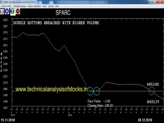
Task: Click the right cyan double-bottom circle
Action: [96, 91]
